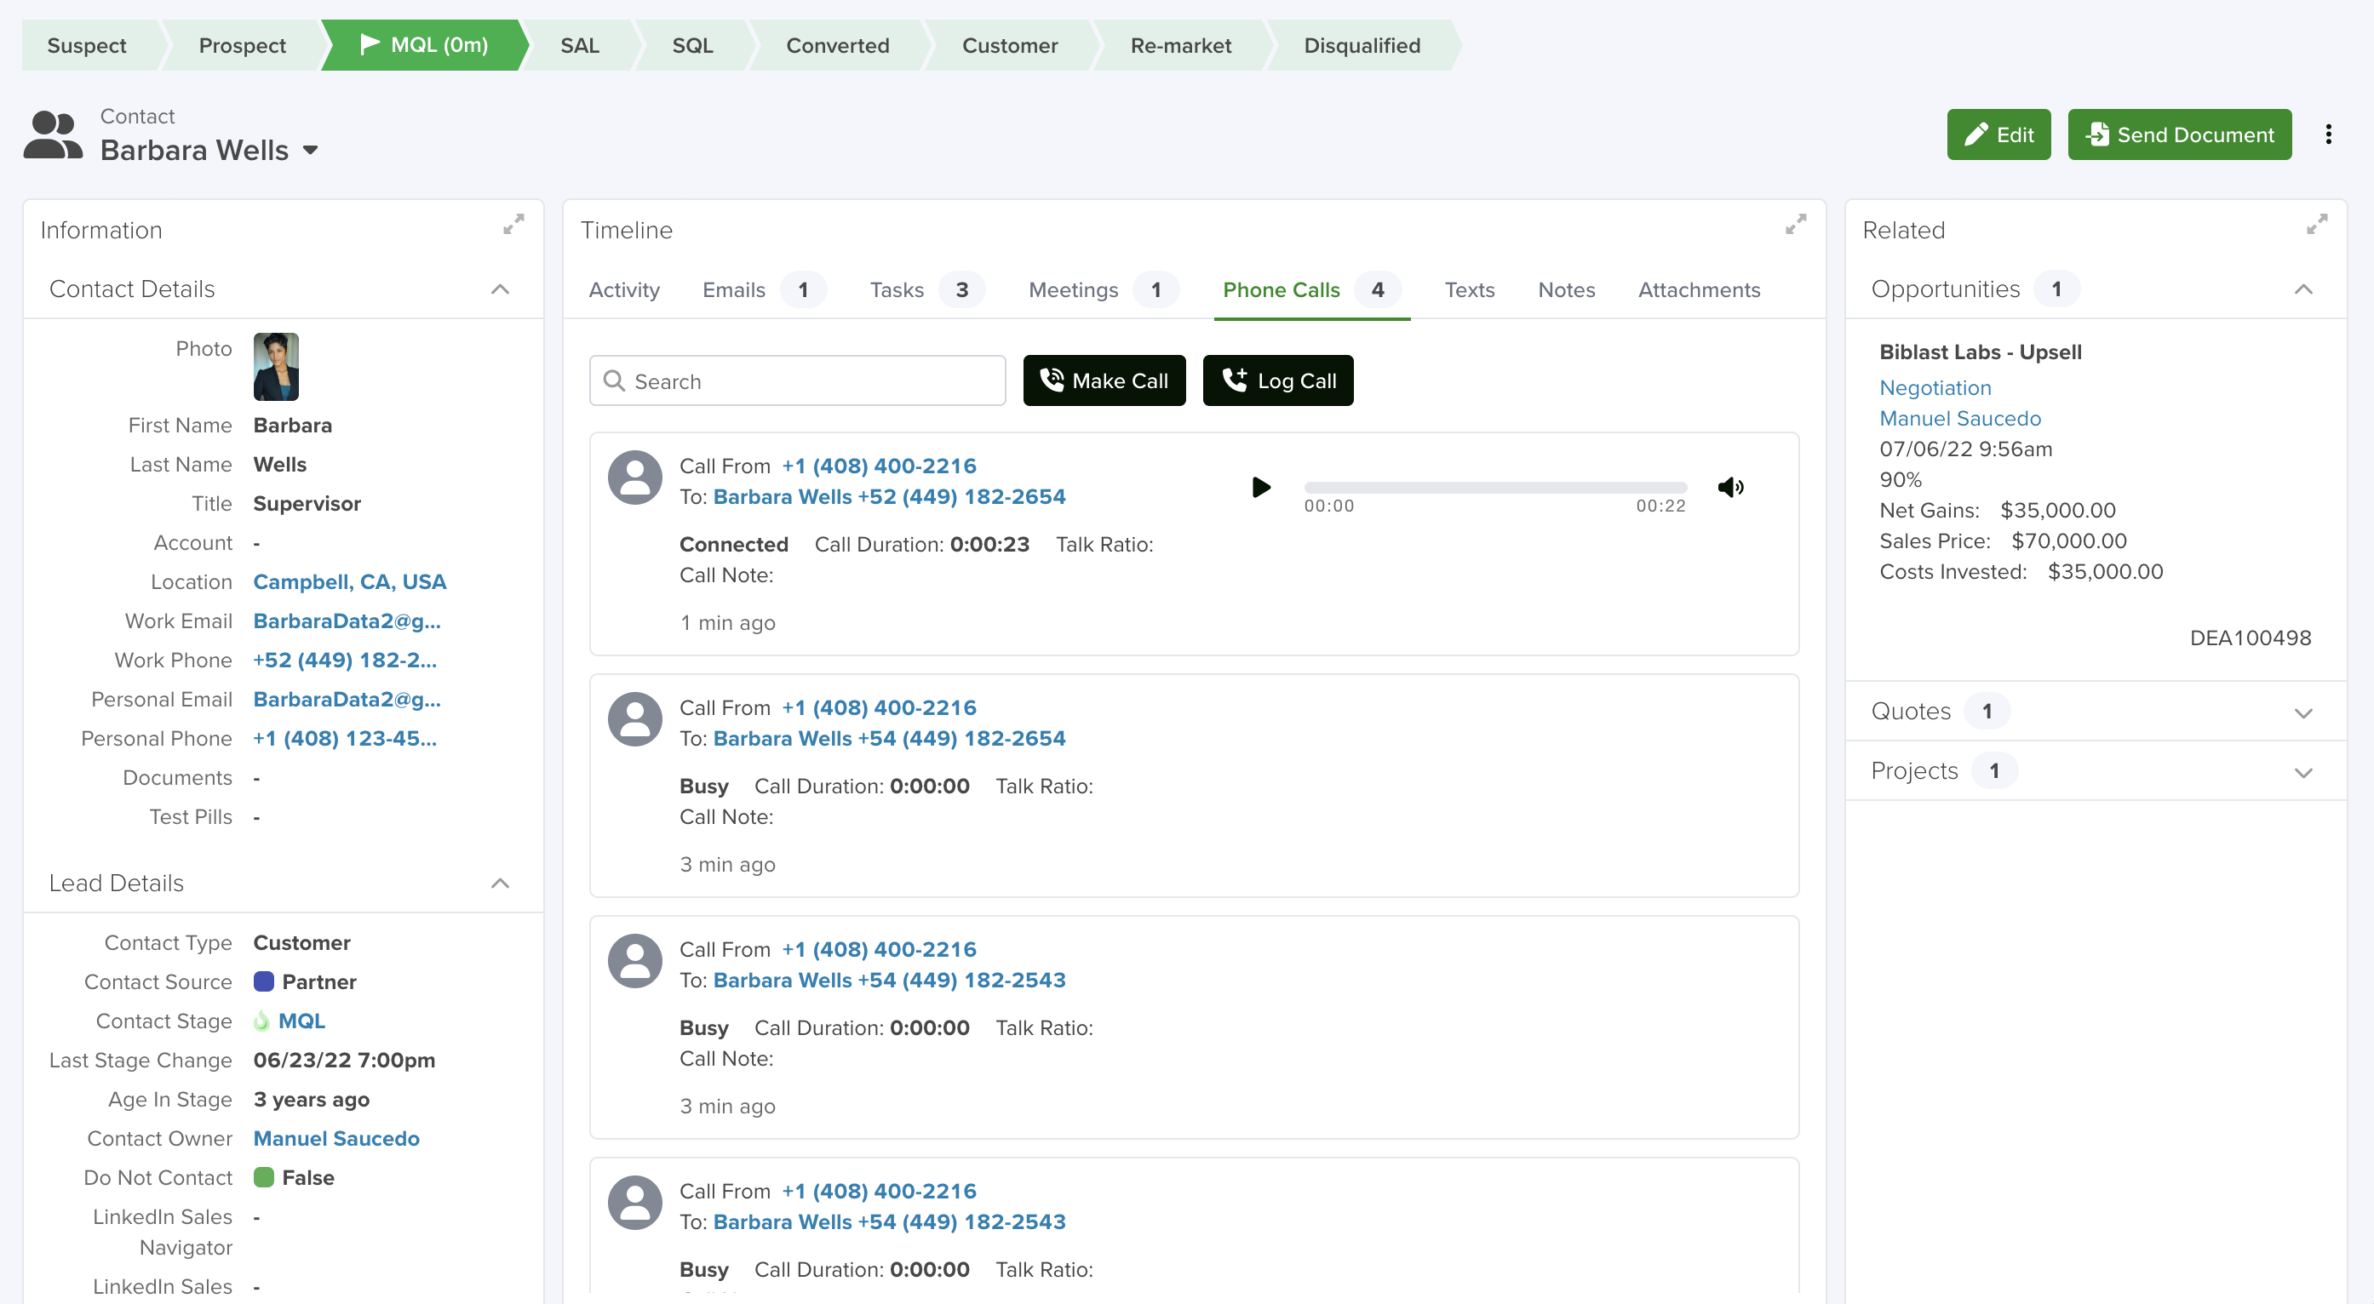Set stage to SAL
This screenshot has width=2374, height=1304.
click(x=580, y=45)
